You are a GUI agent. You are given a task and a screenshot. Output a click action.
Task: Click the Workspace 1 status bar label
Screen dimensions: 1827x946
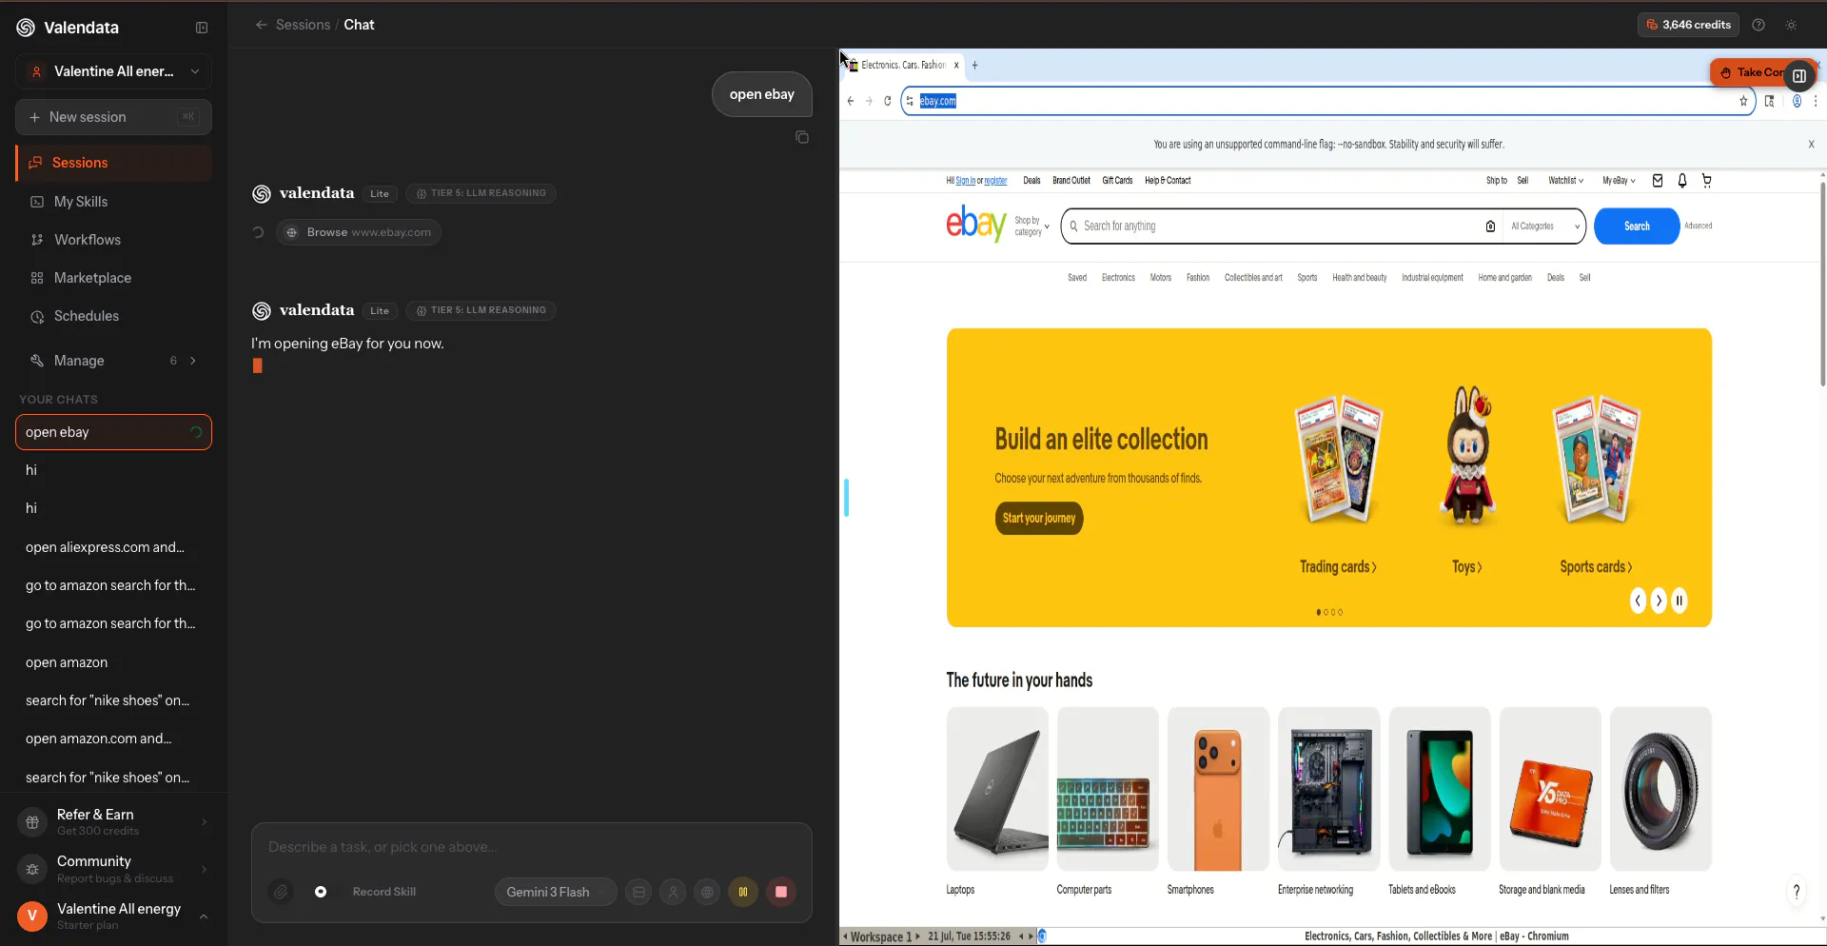881,936
